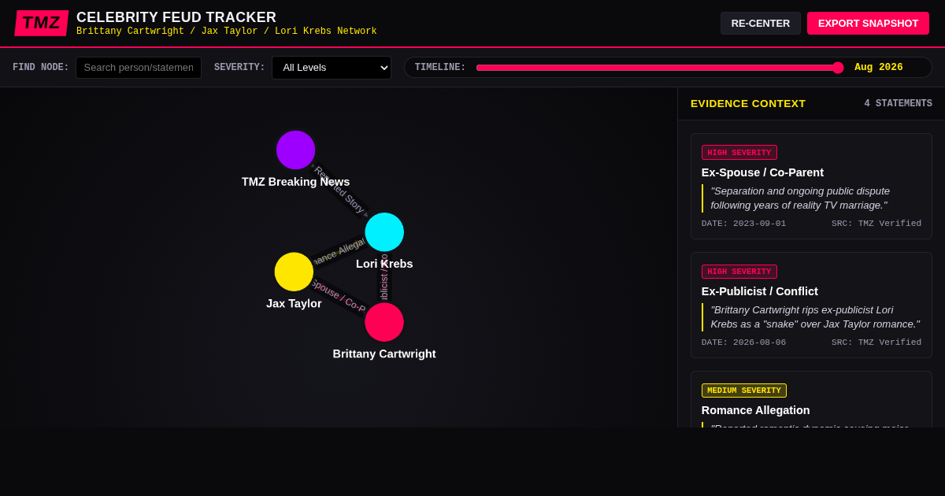Open the Romance Allegation evidence card title
The height and width of the screenshot is (496, 945).
[x=755, y=410]
